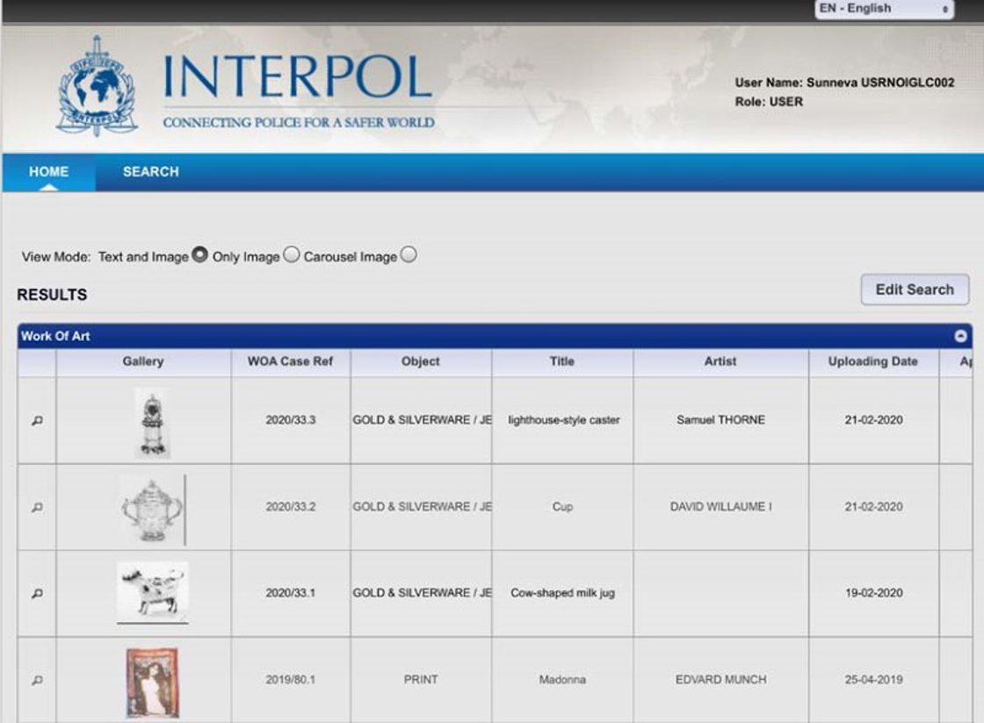Click the INTERPOL emblem logo
This screenshot has width=984, height=723.
point(97,86)
